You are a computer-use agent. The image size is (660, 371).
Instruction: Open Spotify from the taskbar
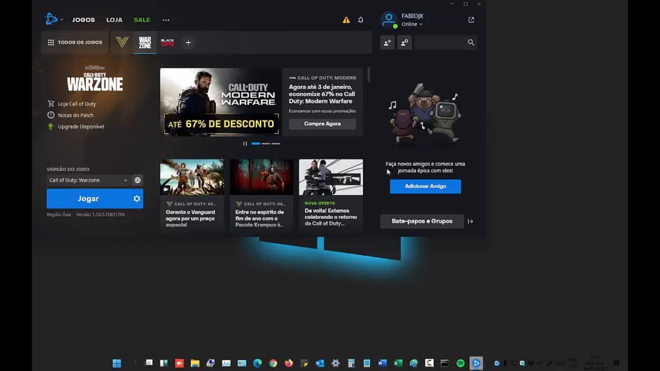[460, 363]
